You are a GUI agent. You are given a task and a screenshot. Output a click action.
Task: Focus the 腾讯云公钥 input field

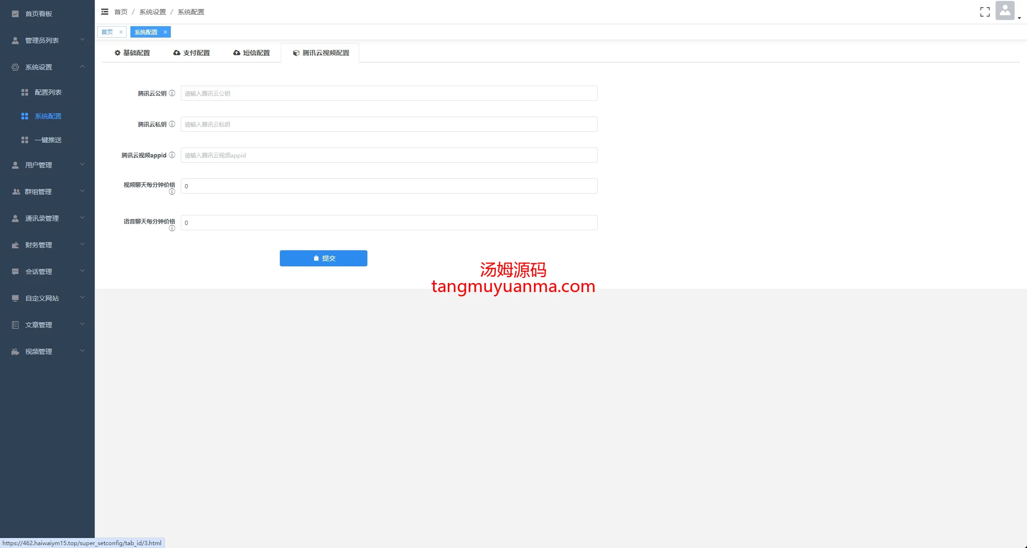coord(389,93)
